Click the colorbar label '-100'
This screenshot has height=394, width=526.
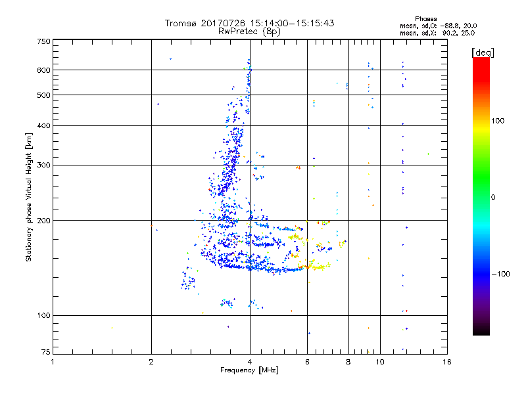pyautogui.click(x=500, y=274)
